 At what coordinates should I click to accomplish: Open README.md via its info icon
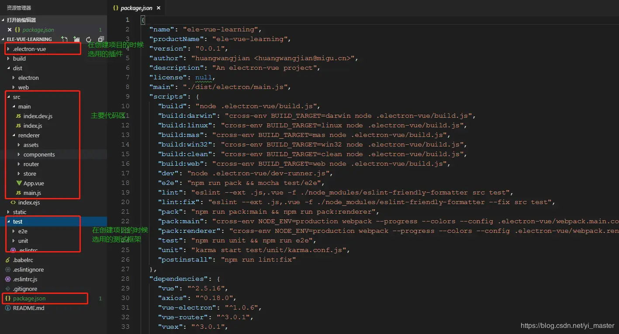(x=8, y=308)
